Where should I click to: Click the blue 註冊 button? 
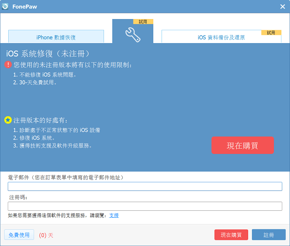(269, 235)
